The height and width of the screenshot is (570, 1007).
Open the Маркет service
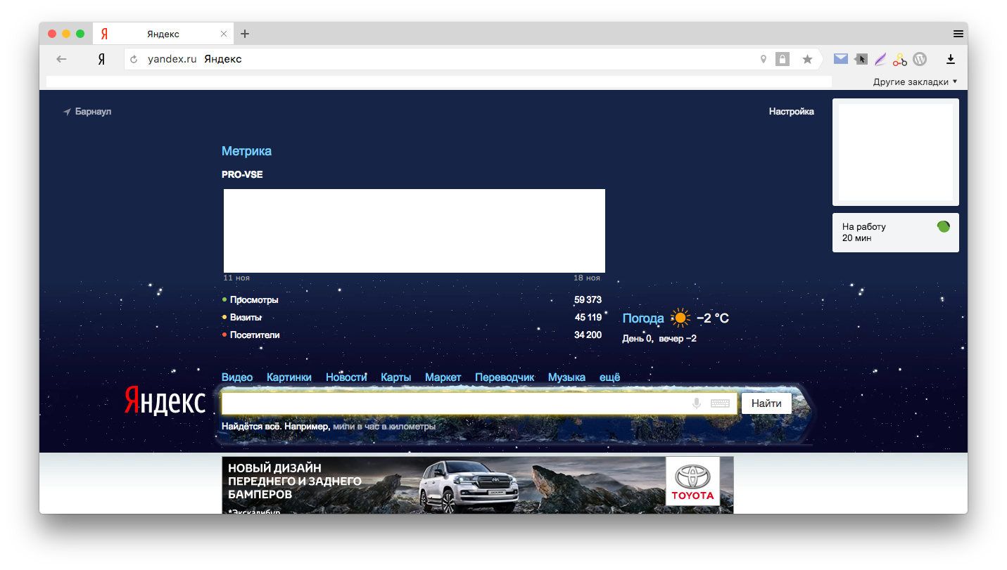tap(443, 377)
